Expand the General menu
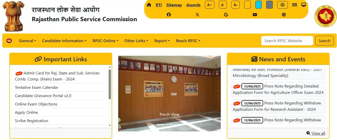Screen dimensions: 337x140 [x=27, y=41]
